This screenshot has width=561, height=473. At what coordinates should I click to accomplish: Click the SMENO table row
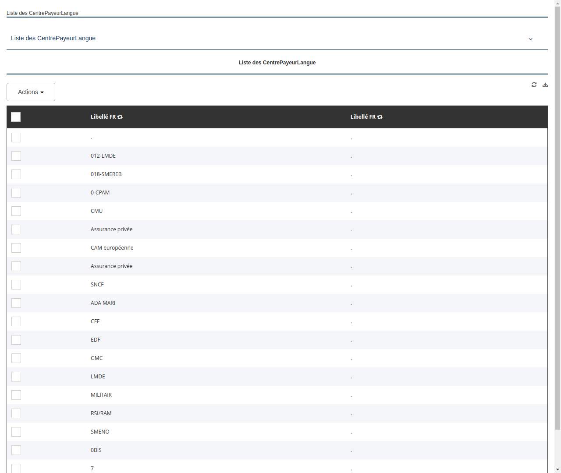(219, 432)
